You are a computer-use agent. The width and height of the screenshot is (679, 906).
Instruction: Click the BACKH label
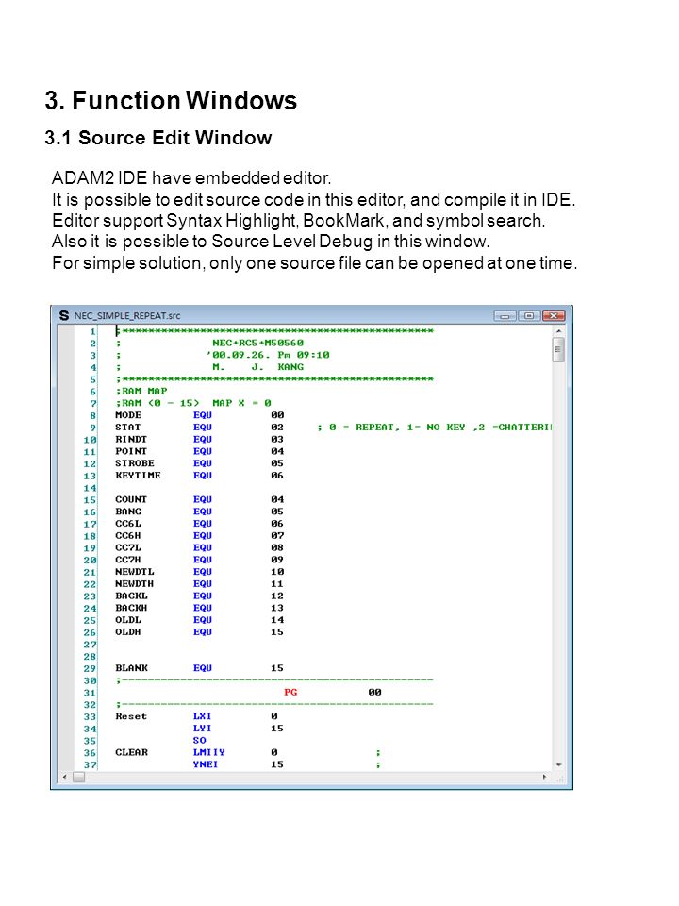(x=132, y=609)
